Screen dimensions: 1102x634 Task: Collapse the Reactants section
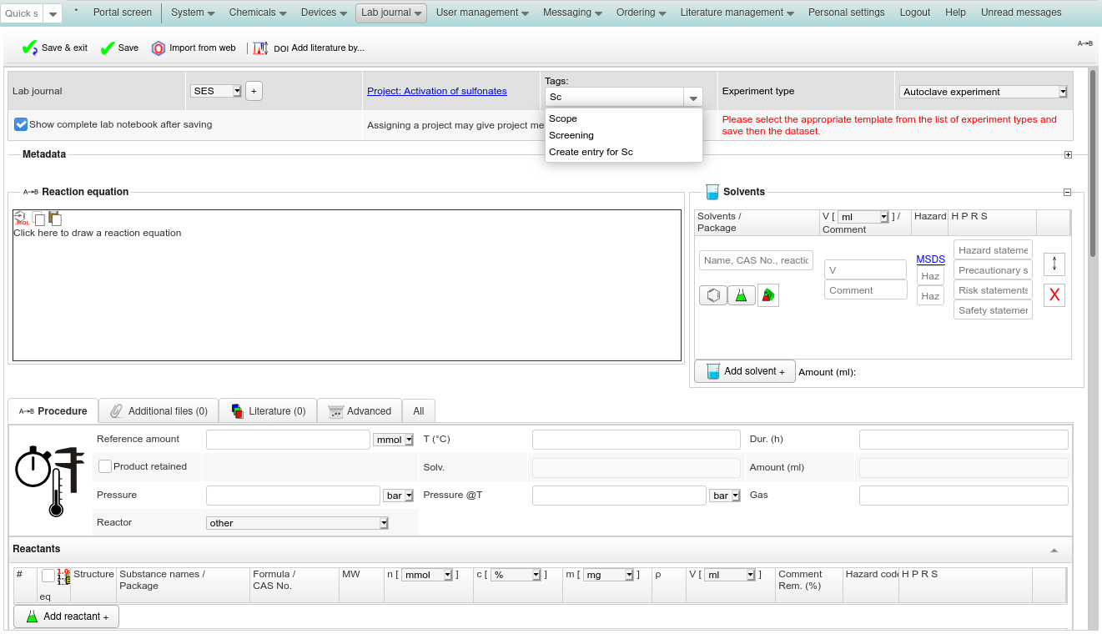1054,550
